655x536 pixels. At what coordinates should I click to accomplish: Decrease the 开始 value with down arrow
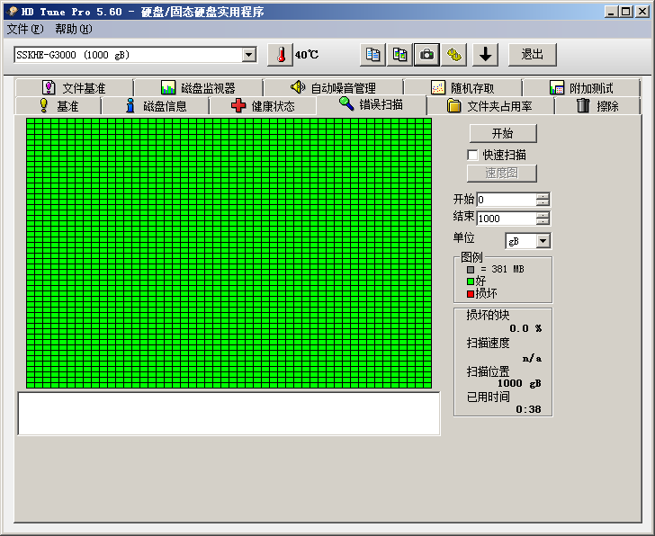pyautogui.click(x=543, y=202)
